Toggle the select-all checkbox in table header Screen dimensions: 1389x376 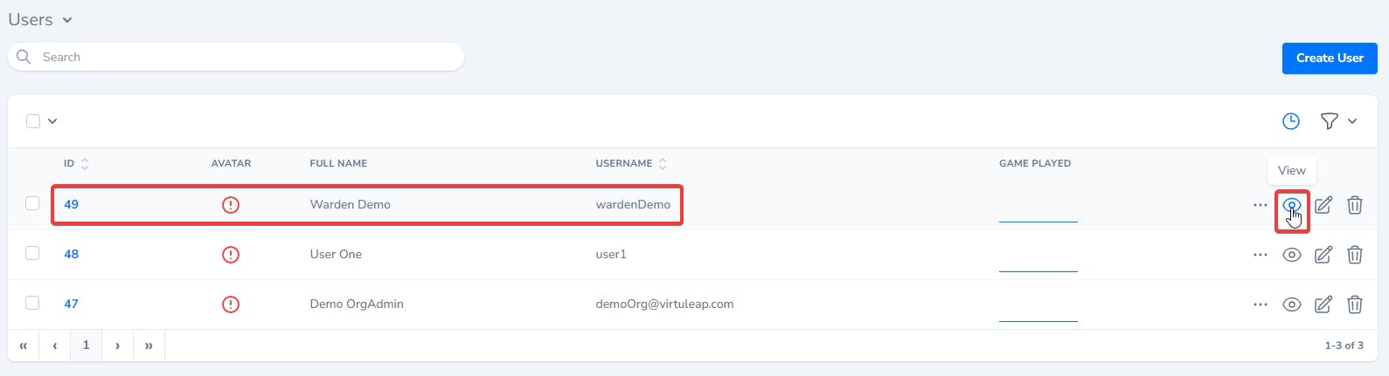pos(33,121)
